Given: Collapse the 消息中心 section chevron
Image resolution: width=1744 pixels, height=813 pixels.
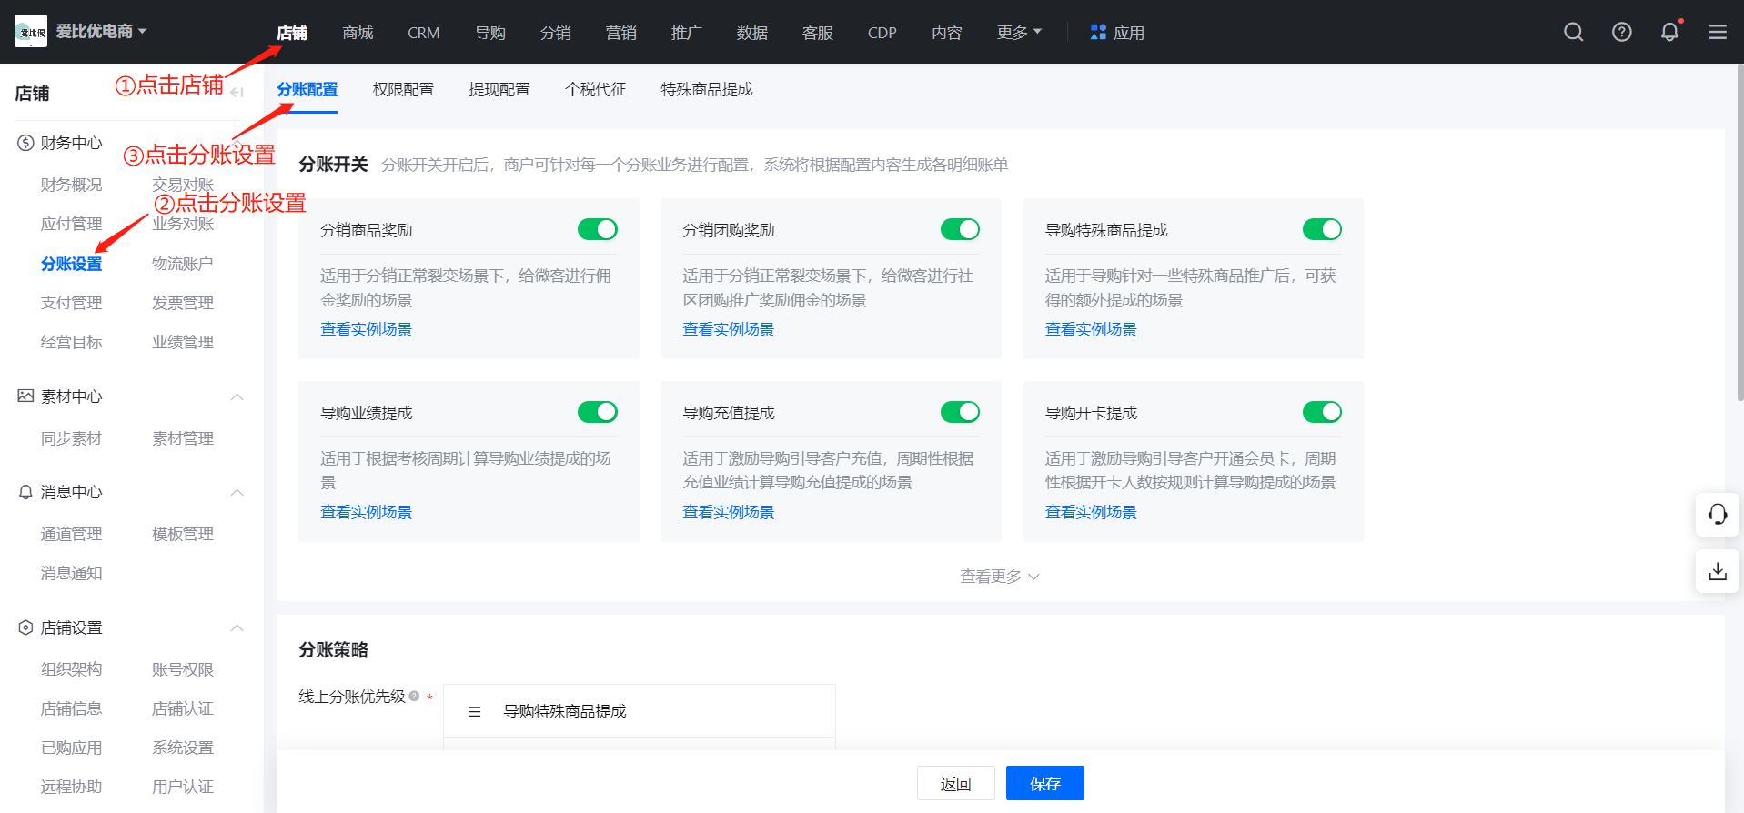Looking at the screenshot, I should (x=237, y=492).
